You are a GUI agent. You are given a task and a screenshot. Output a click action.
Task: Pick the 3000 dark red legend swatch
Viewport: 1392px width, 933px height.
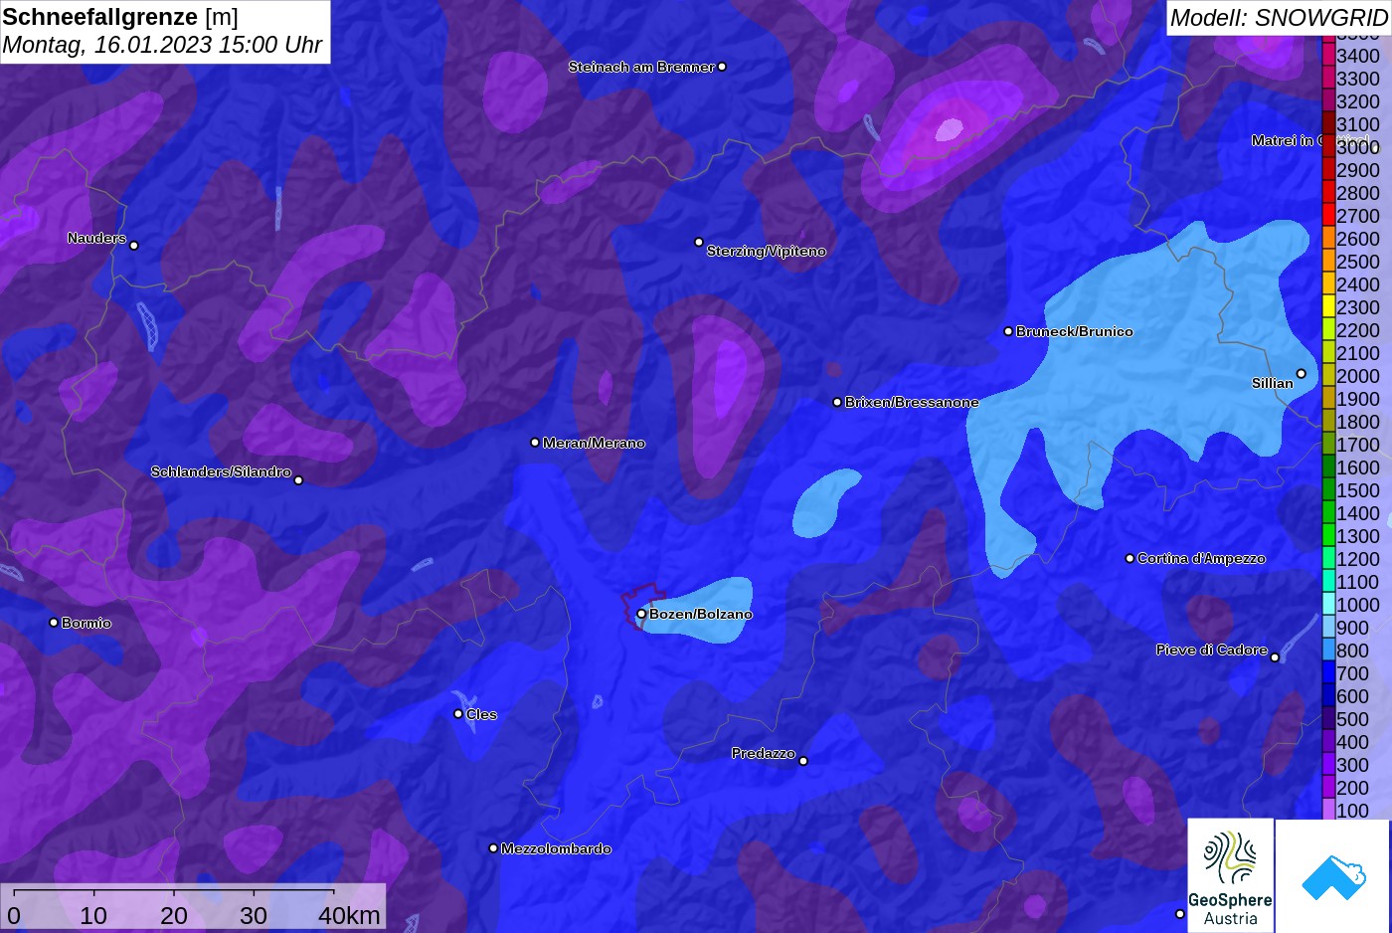(x=1328, y=147)
